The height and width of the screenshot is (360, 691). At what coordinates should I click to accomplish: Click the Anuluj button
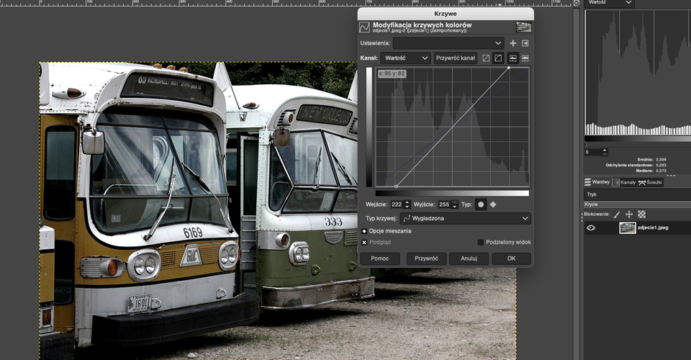point(469,258)
